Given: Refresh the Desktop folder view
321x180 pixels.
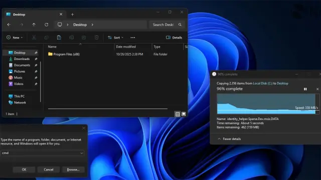Looking at the screenshot, I should tap(47, 24).
